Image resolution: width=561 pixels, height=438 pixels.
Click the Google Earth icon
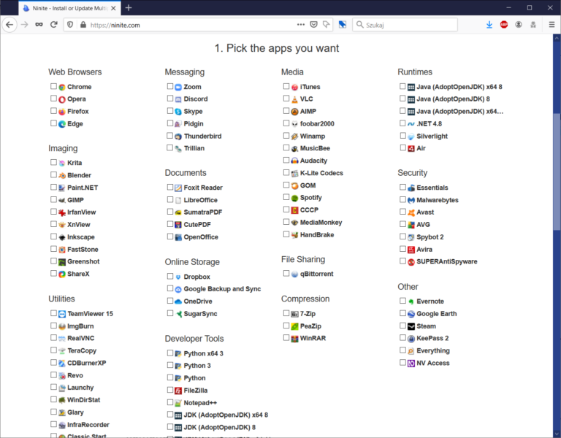coord(411,314)
